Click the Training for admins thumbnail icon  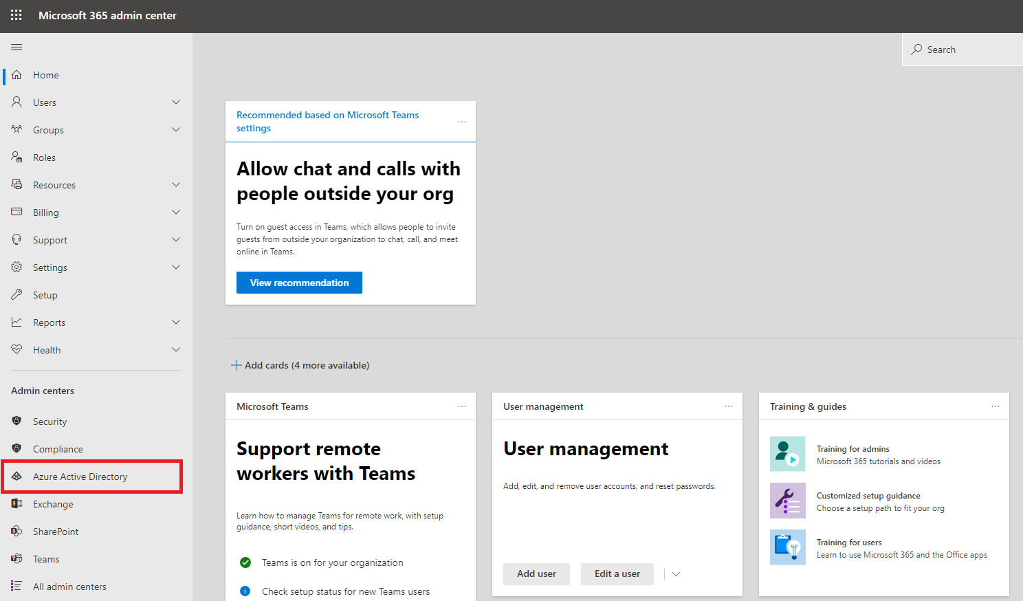click(788, 454)
